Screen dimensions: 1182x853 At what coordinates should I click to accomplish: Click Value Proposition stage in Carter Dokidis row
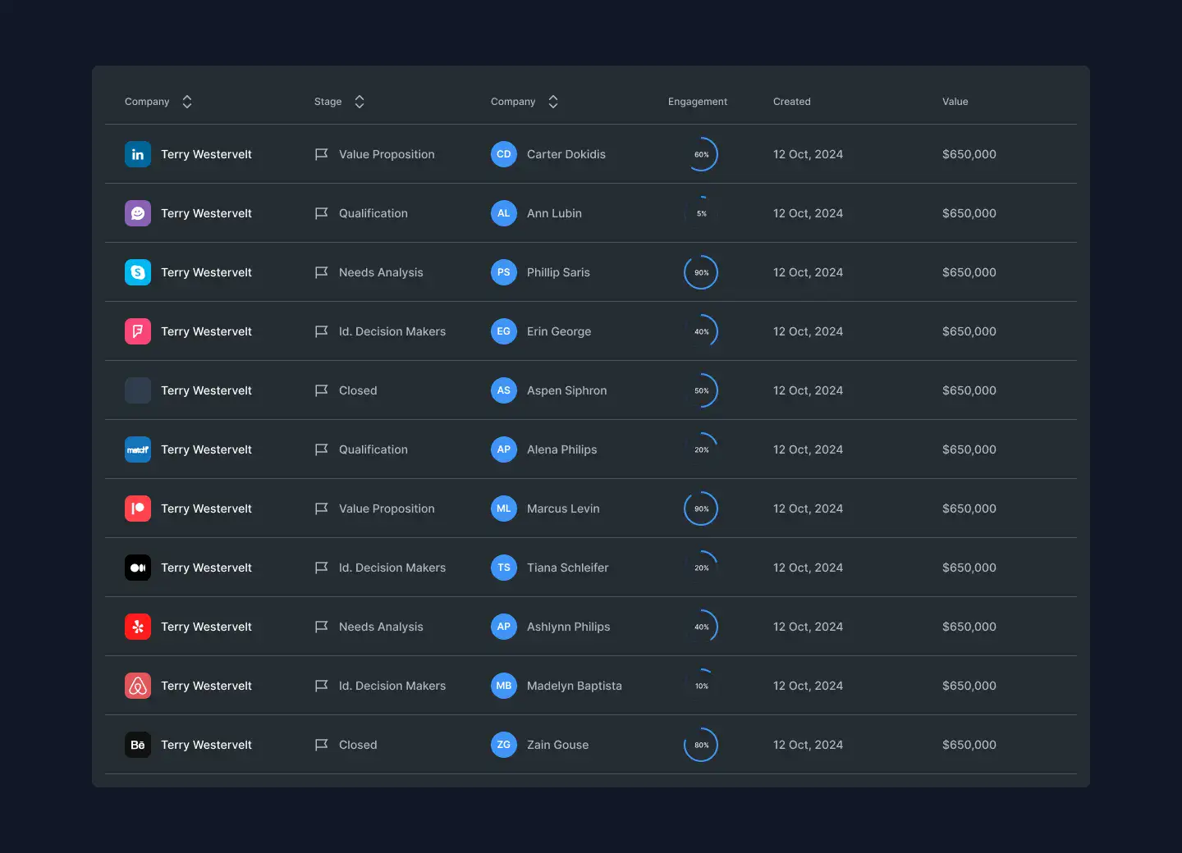387,154
